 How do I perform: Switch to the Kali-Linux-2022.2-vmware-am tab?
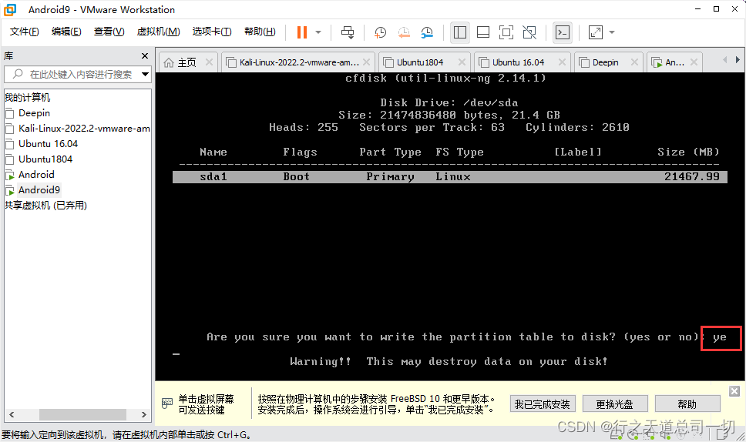pos(299,62)
